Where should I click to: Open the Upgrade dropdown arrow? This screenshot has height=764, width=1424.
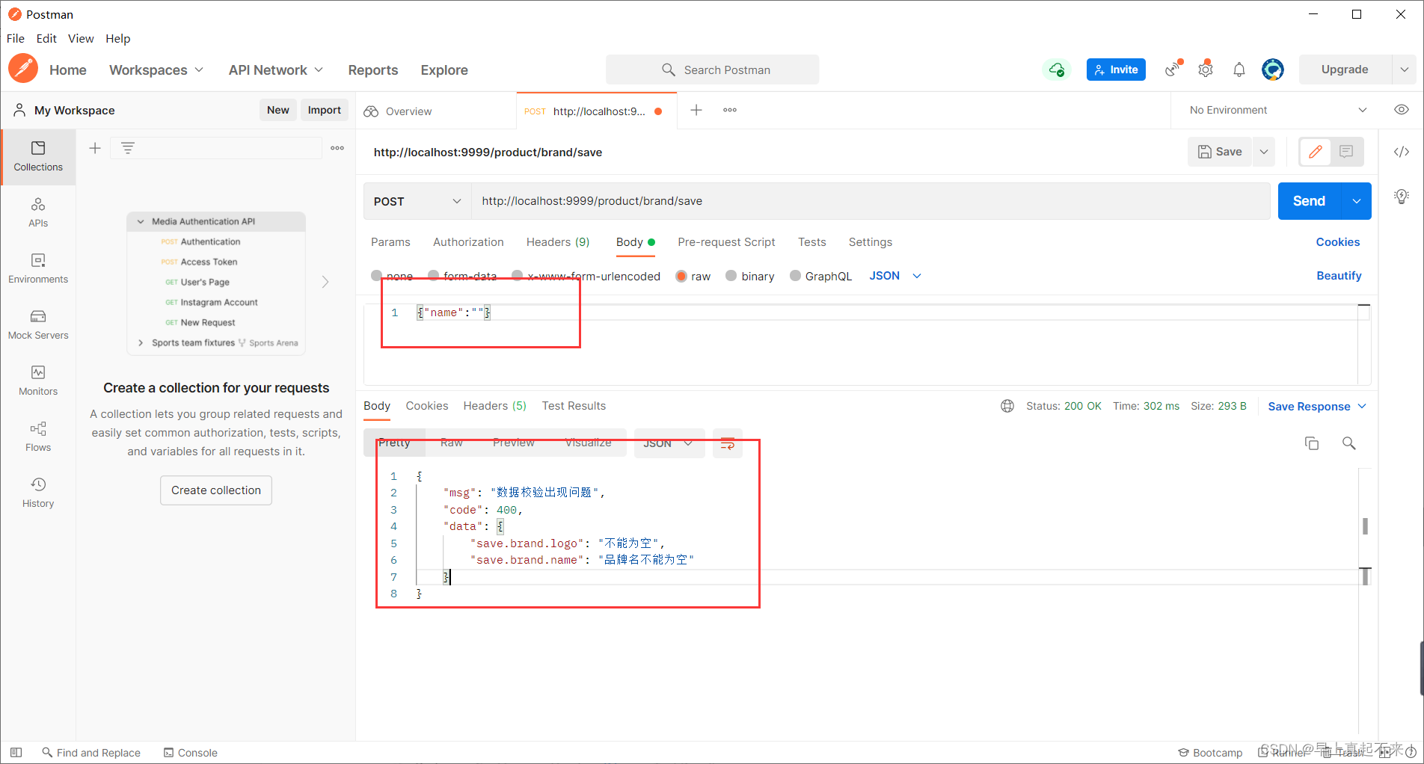[x=1404, y=70]
